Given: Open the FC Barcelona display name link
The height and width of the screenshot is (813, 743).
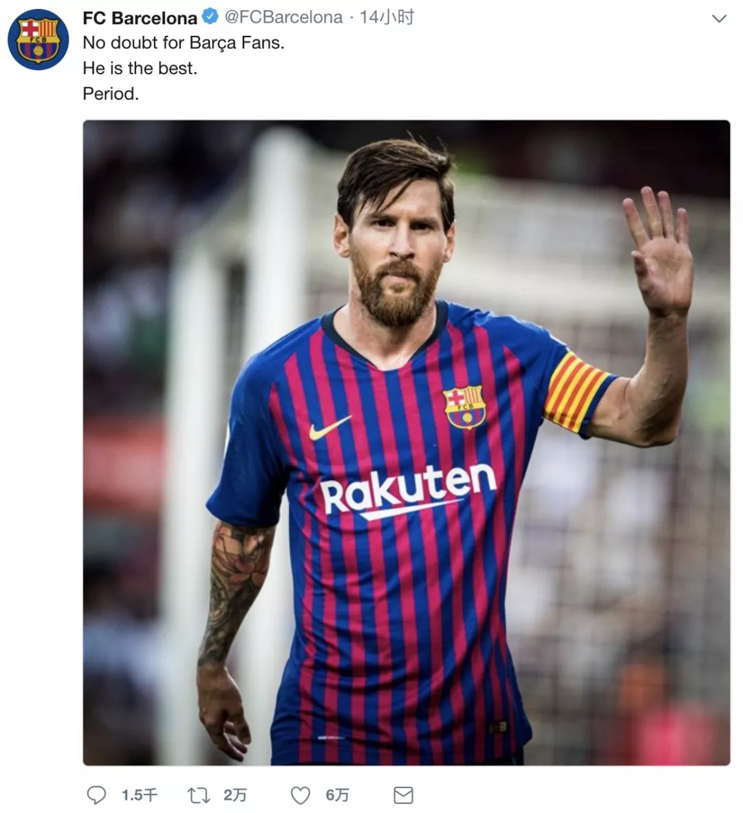Looking at the screenshot, I should [x=140, y=17].
